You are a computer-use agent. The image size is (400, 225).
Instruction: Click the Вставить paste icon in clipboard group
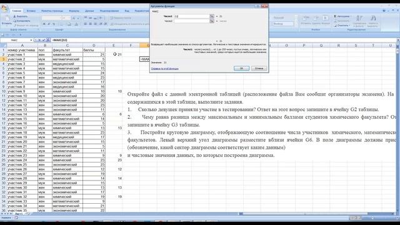[x=7, y=20]
